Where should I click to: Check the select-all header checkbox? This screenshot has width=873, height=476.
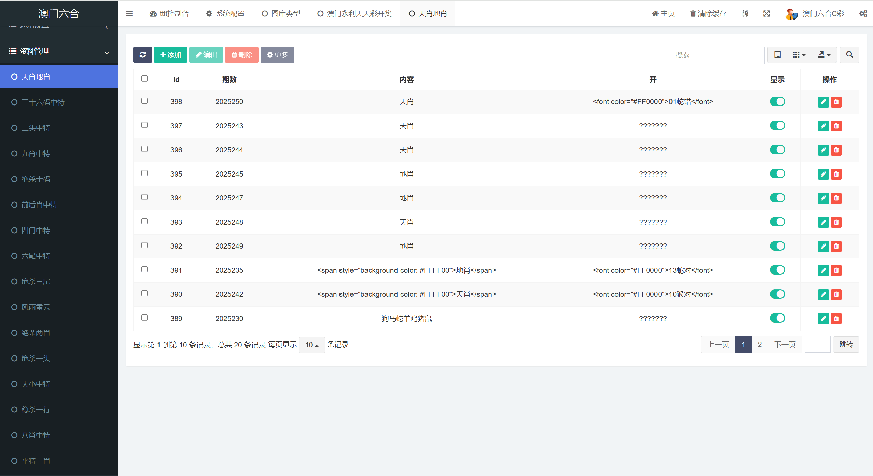[x=144, y=79]
